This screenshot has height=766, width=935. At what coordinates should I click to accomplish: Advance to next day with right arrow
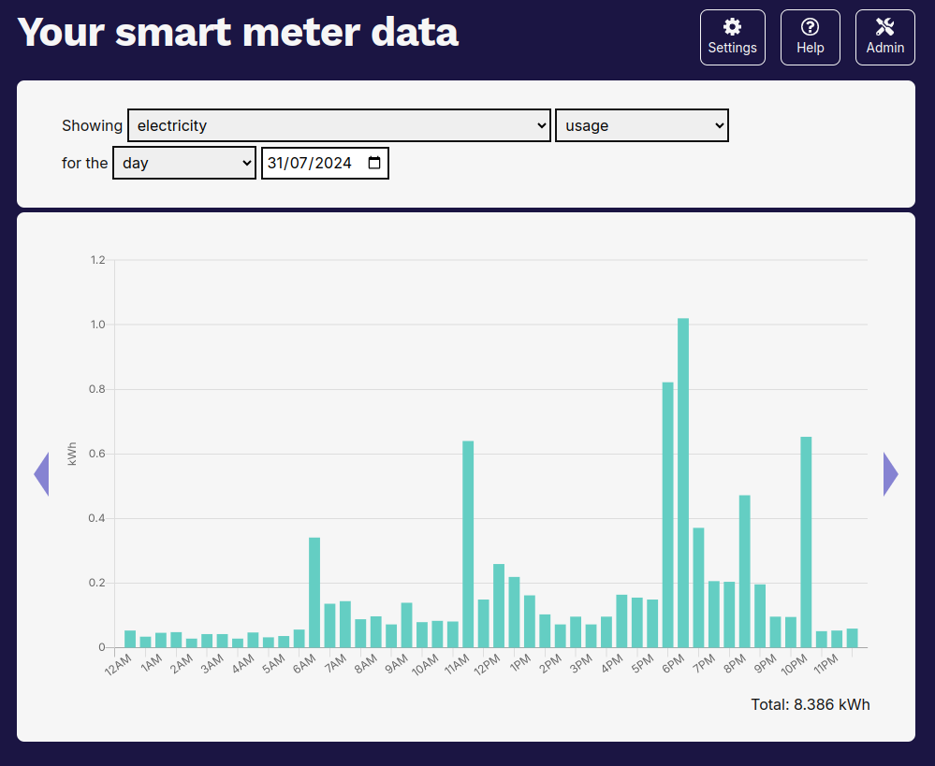click(x=890, y=474)
